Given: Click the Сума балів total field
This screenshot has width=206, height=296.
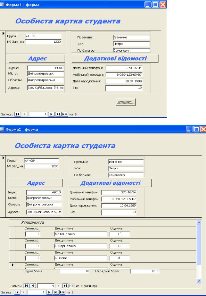Looking at the screenshot, I should pos(75,271).
